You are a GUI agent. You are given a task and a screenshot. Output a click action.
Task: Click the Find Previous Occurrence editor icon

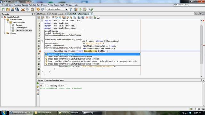click(57, 17)
